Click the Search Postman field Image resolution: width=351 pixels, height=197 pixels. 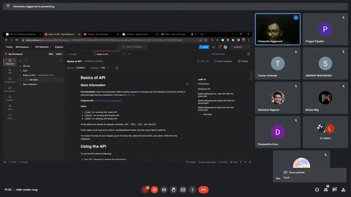[x=132, y=47]
